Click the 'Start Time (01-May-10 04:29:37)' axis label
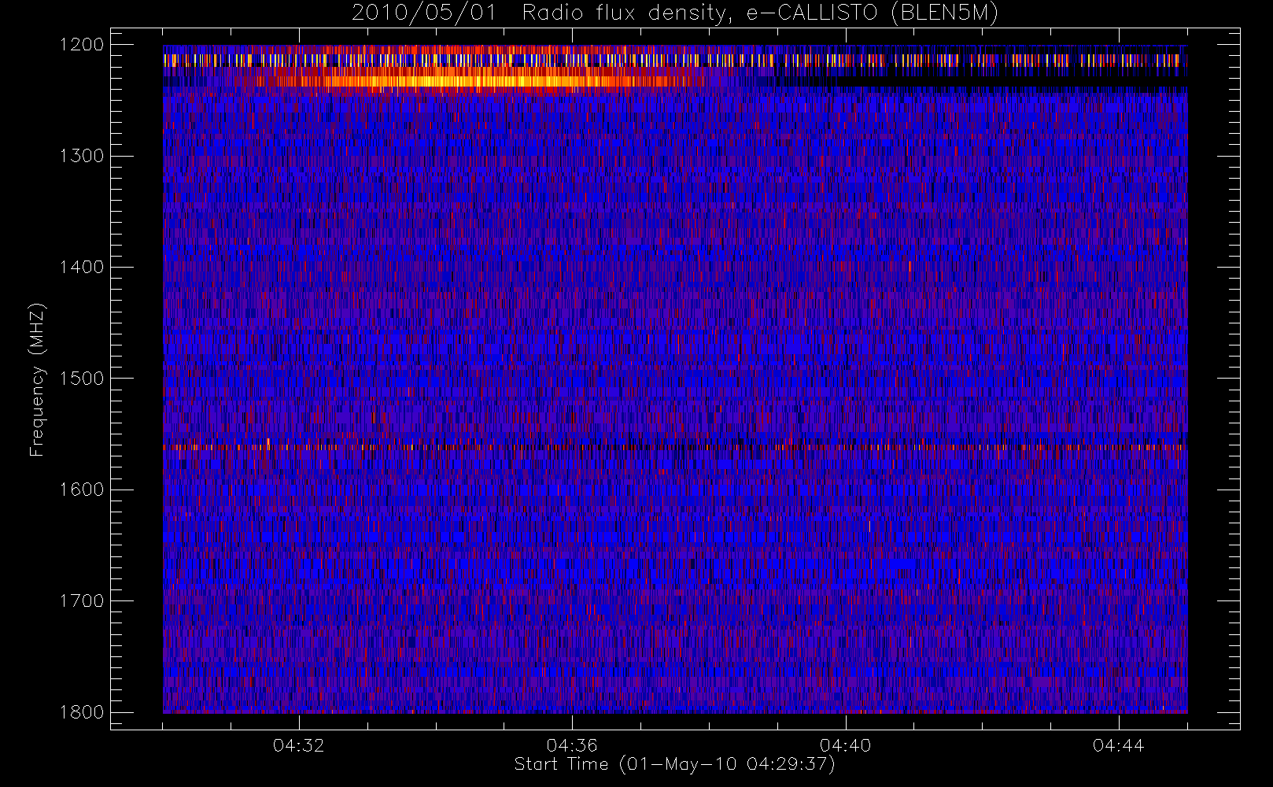The width and height of the screenshot is (1273, 787). point(674,764)
